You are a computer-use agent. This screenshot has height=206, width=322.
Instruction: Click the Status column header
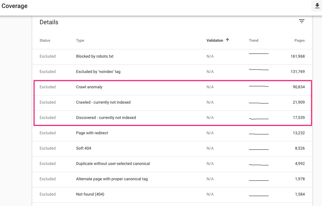click(x=45, y=40)
